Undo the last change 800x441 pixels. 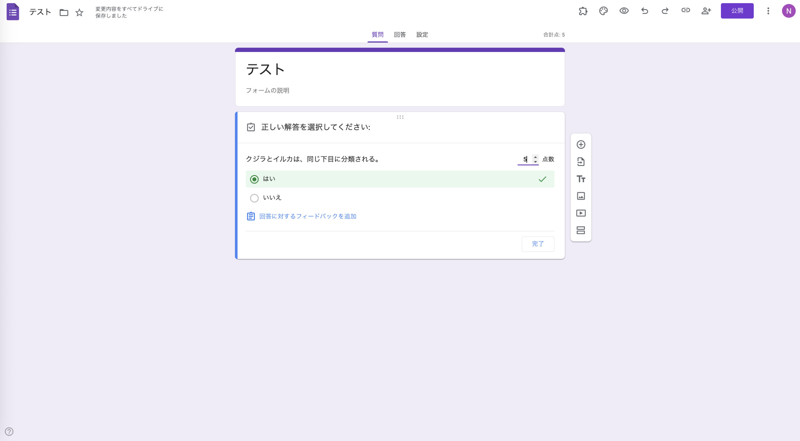click(x=644, y=11)
